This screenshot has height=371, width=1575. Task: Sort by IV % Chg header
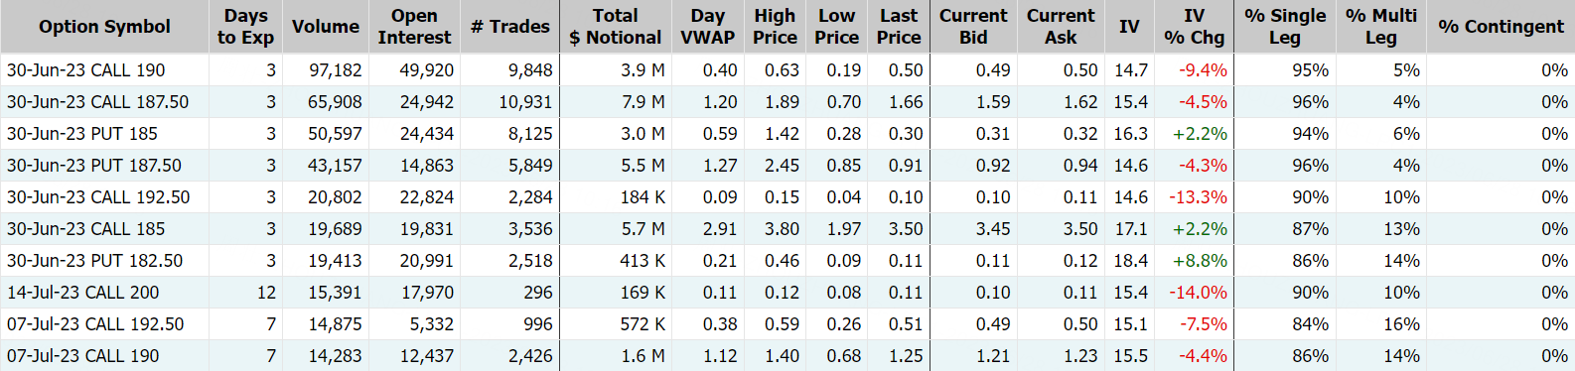click(x=1194, y=27)
